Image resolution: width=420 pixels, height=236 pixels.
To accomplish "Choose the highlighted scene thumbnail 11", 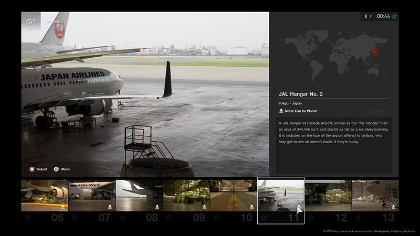I will [280, 199].
